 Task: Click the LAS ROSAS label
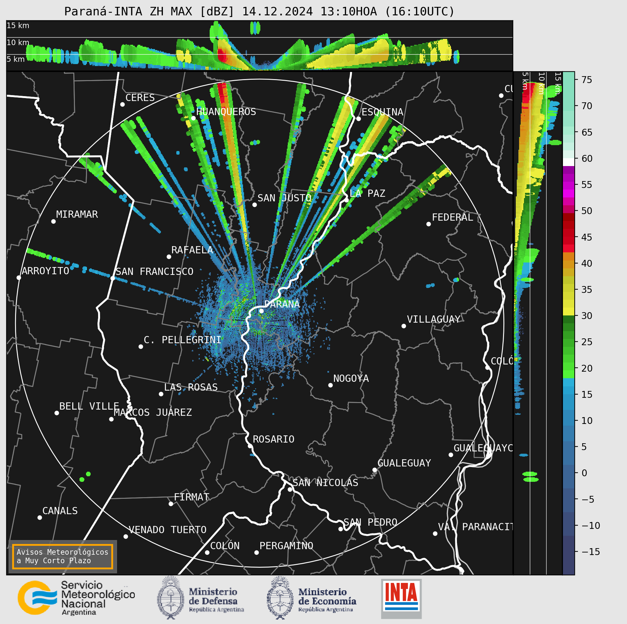pos(191,387)
